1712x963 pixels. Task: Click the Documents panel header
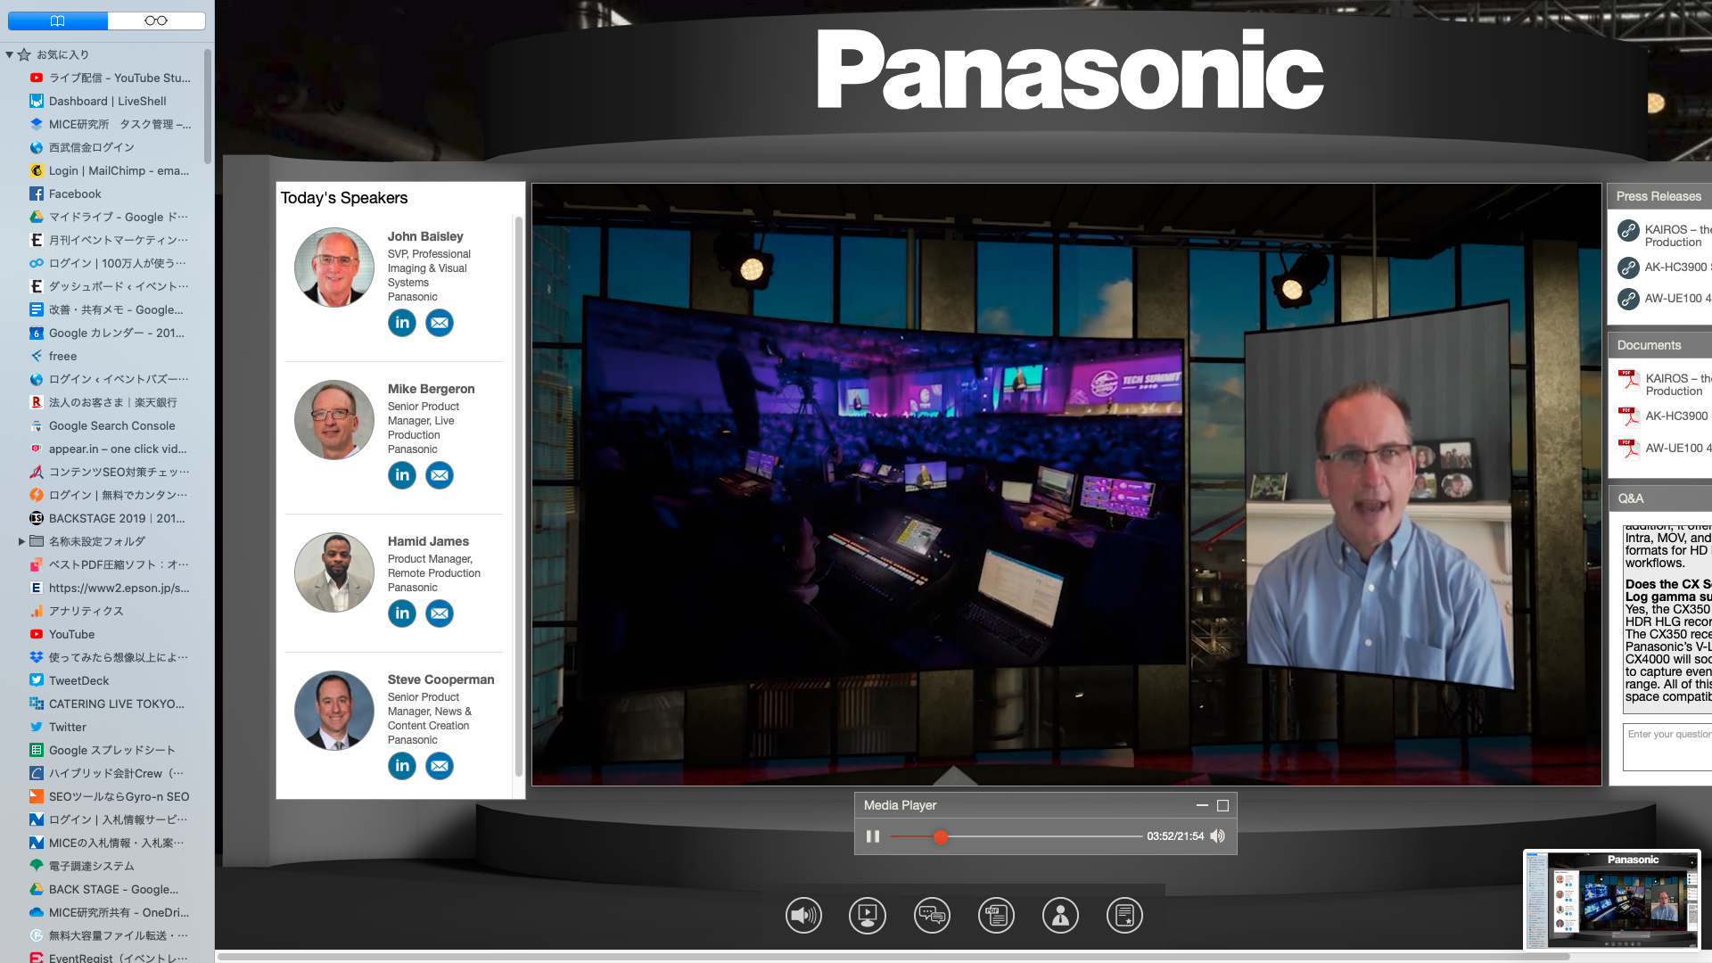(x=1659, y=345)
